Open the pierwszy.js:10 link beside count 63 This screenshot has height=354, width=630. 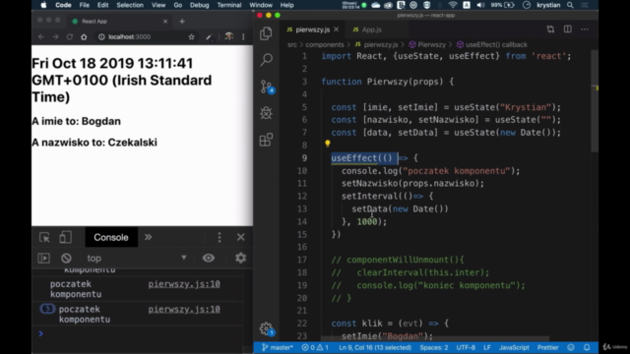pos(184,310)
